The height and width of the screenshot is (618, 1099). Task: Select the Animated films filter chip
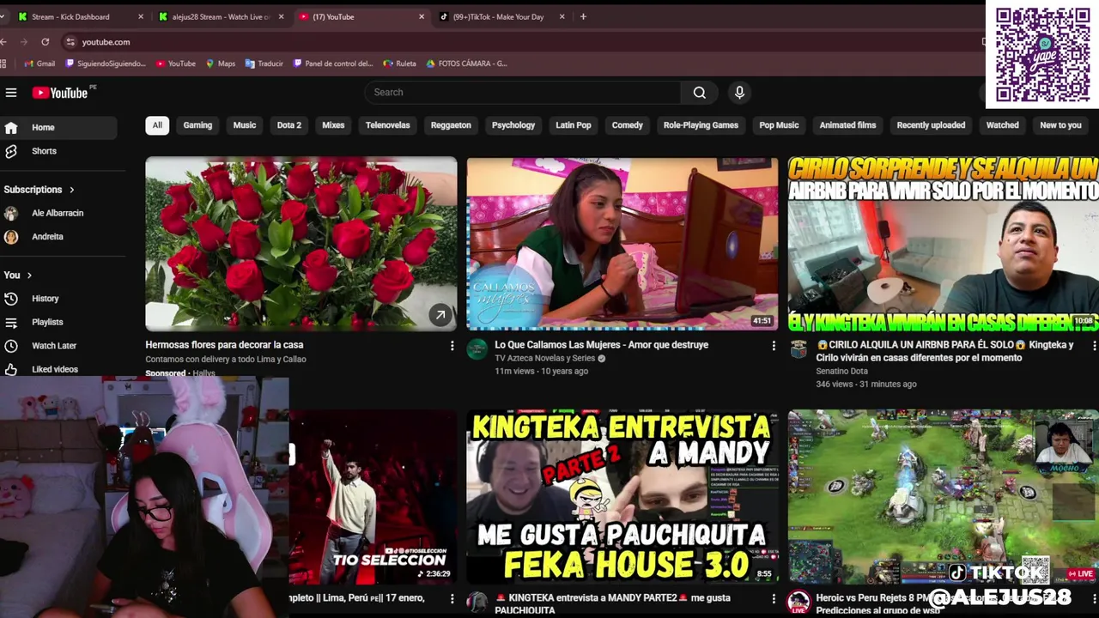click(847, 125)
